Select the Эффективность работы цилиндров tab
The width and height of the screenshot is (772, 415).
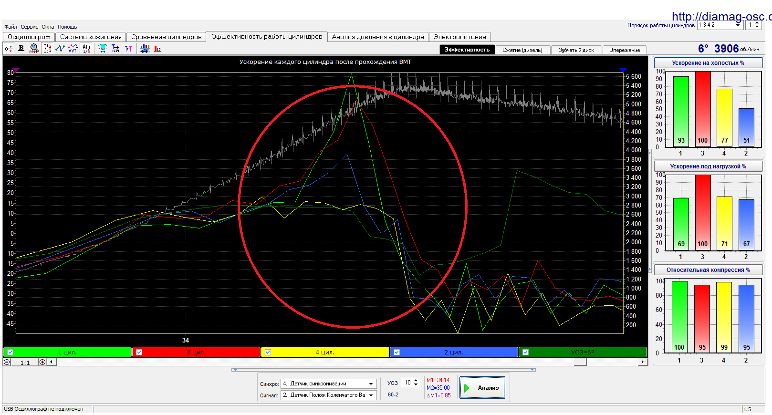click(267, 36)
